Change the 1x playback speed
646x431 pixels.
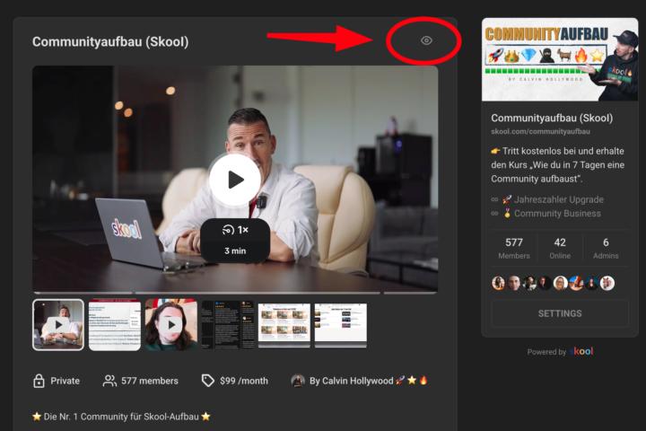coord(235,230)
